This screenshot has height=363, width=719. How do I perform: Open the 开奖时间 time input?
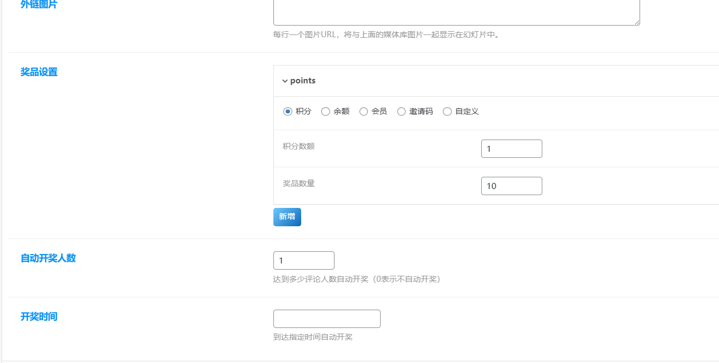pyautogui.click(x=327, y=319)
